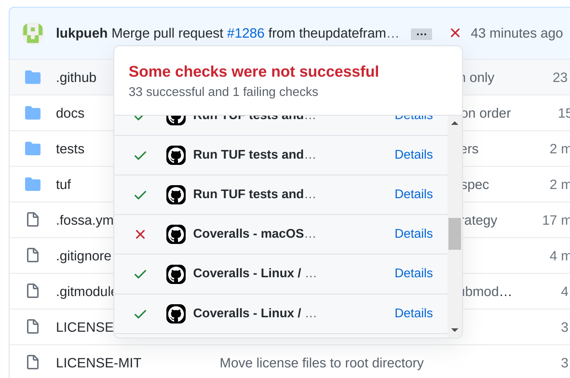Screen dimensions: 570x378
Task: Click Details for the Run TUF tests check
Action: (x=413, y=154)
